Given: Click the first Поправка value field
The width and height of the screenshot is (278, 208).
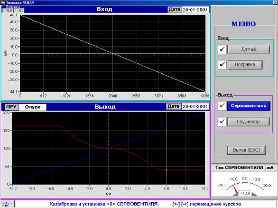Looking at the screenshot, I should (7, 11).
